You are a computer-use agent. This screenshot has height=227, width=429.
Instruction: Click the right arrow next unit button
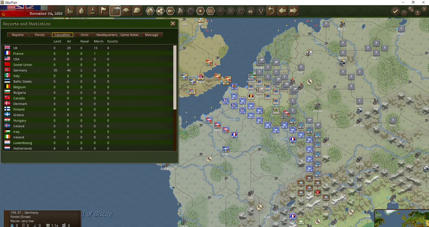click(294, 11)
